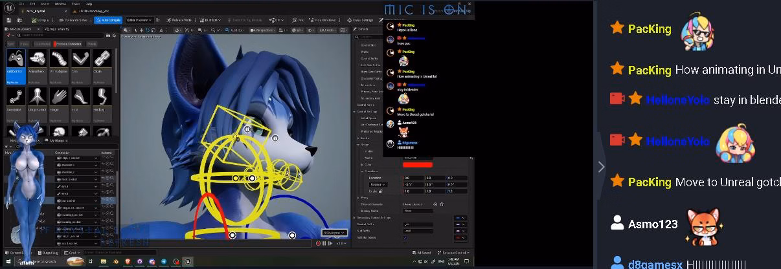This screenshot has height=269, width=781.
Task: Open the Perspective view dropdown
Action: coord(263,30)
